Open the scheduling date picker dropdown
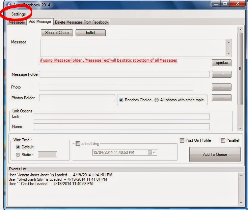The height and width of the screenshot is (210, 248). pyautogui.click(x=151, y=152)
